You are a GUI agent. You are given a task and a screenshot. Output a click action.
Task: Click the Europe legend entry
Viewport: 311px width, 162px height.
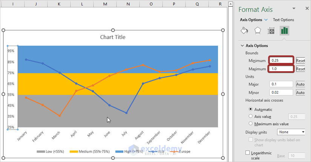point(180,151)
